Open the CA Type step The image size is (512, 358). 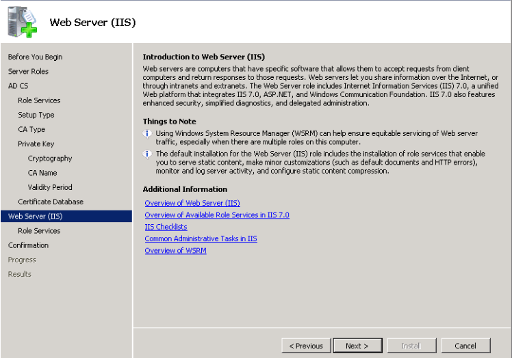(31, 129)
